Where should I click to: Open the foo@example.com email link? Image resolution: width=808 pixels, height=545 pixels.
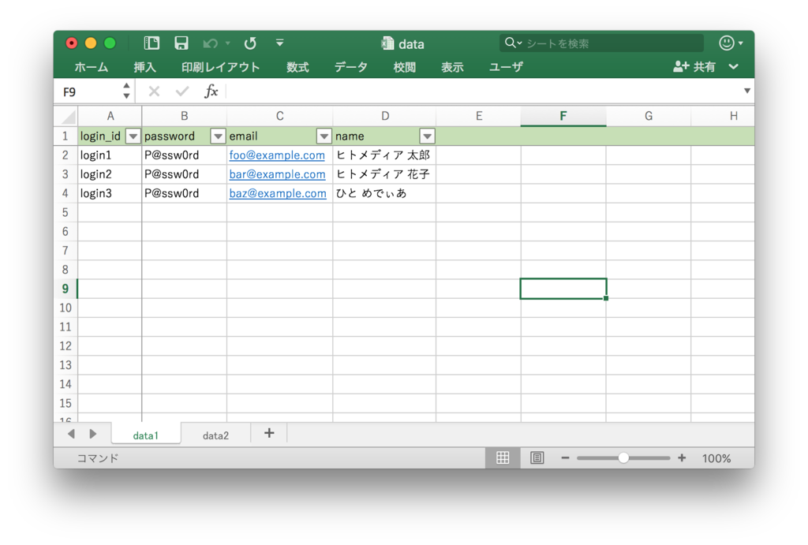coord(277,155)
